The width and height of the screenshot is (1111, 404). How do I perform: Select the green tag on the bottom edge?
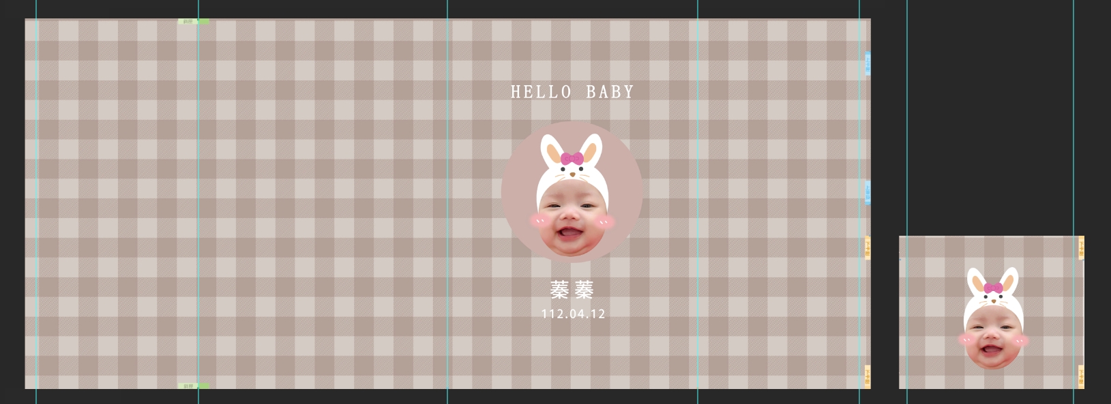(x=193, y=386)
